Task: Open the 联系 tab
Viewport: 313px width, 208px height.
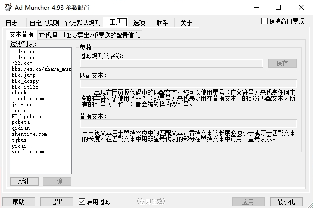Action: (x=163, y=23)
